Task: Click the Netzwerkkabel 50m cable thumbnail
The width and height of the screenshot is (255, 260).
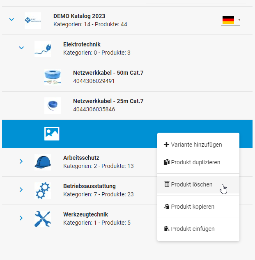Action: (53, 77)
